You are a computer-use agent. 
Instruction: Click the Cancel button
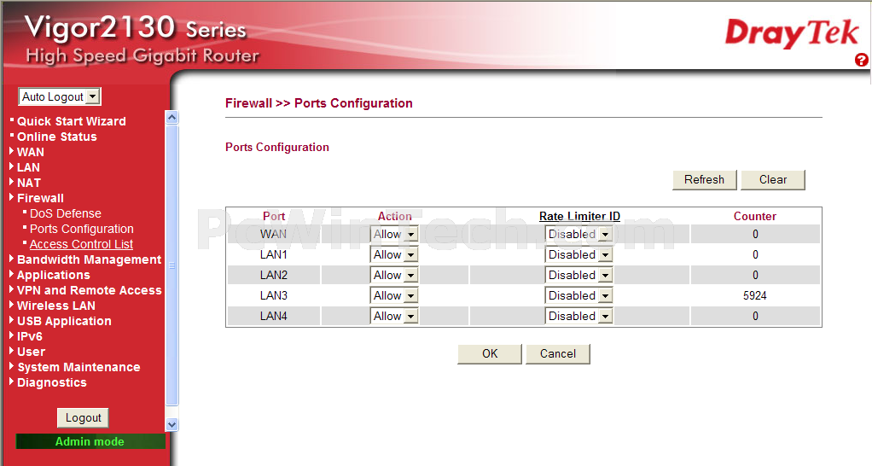point(558,354)
